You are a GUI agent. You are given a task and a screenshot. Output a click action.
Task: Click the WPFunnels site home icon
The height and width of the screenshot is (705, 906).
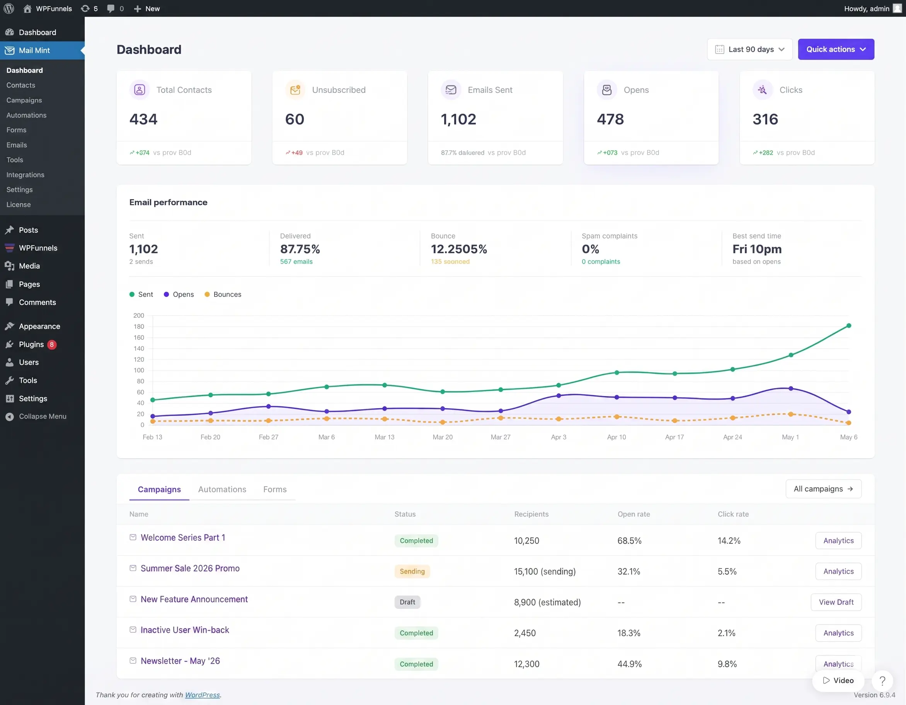[x=27, y=8]
